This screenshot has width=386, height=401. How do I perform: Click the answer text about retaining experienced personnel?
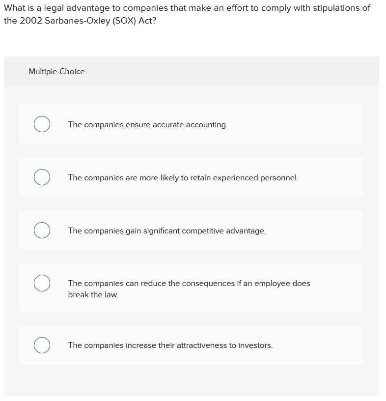tap(183, 178)
